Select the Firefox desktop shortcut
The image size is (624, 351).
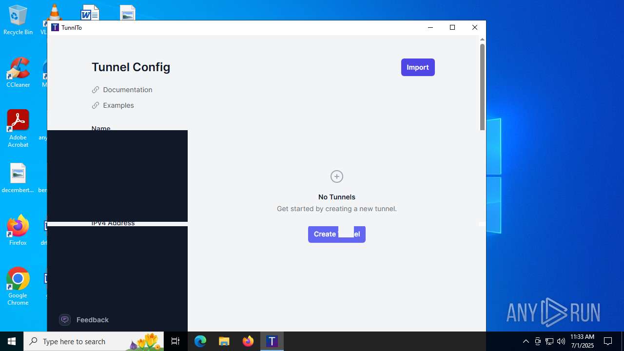18,230
